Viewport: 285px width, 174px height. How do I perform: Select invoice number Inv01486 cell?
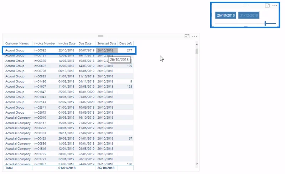[x=40, y=81]
